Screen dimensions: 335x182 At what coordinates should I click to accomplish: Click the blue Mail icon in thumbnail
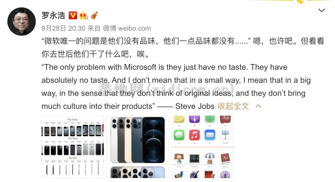pyautogui.click(x=210, y=135)
